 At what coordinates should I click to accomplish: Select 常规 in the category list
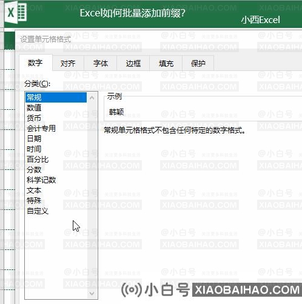pyautogui.click(x=56, y=97)
